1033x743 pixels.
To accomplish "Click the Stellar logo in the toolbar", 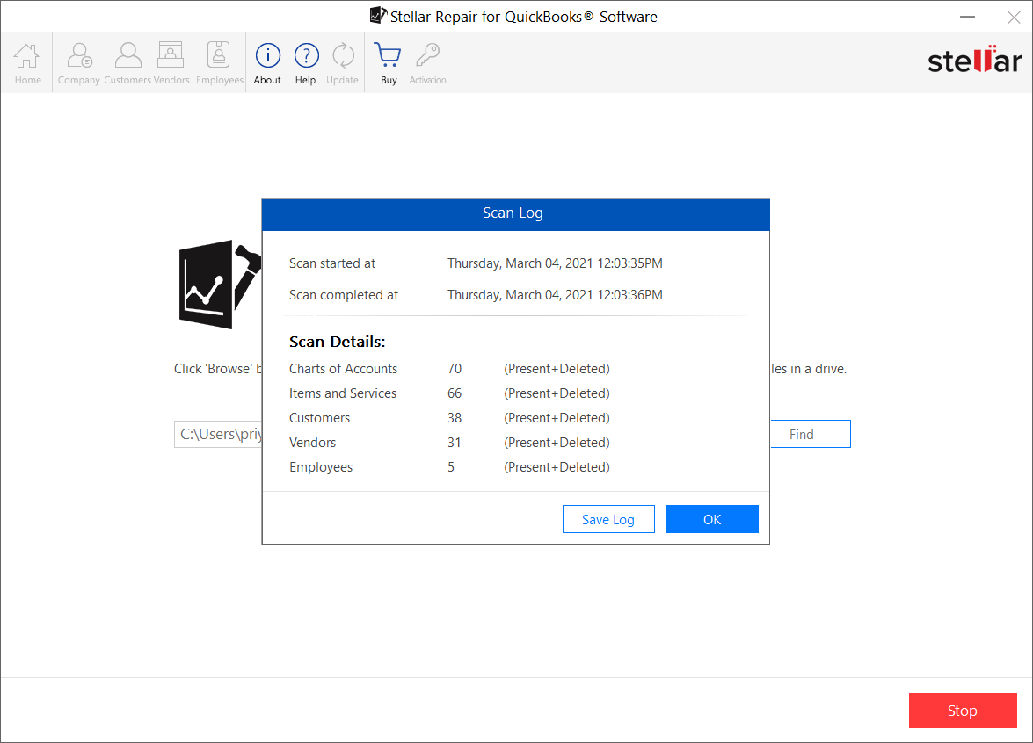I will coord(975,60).
